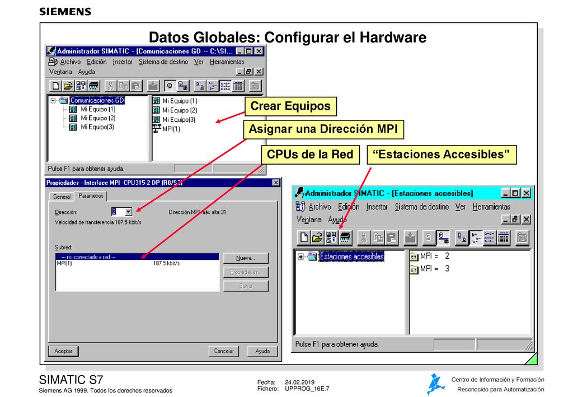Image resolution: width=573 pixels, height=397 pixels.
Task: Open Herramientas menu in Comunicaciones GD window
Action: pyautogui.click(x=227, y=62)
